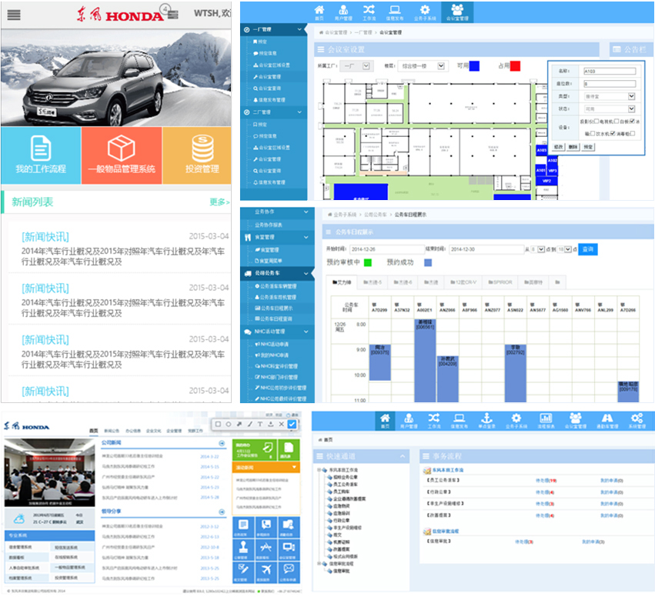
Task: Check the 消毒柜 equipment checkbox
Action: click(633, 134)
